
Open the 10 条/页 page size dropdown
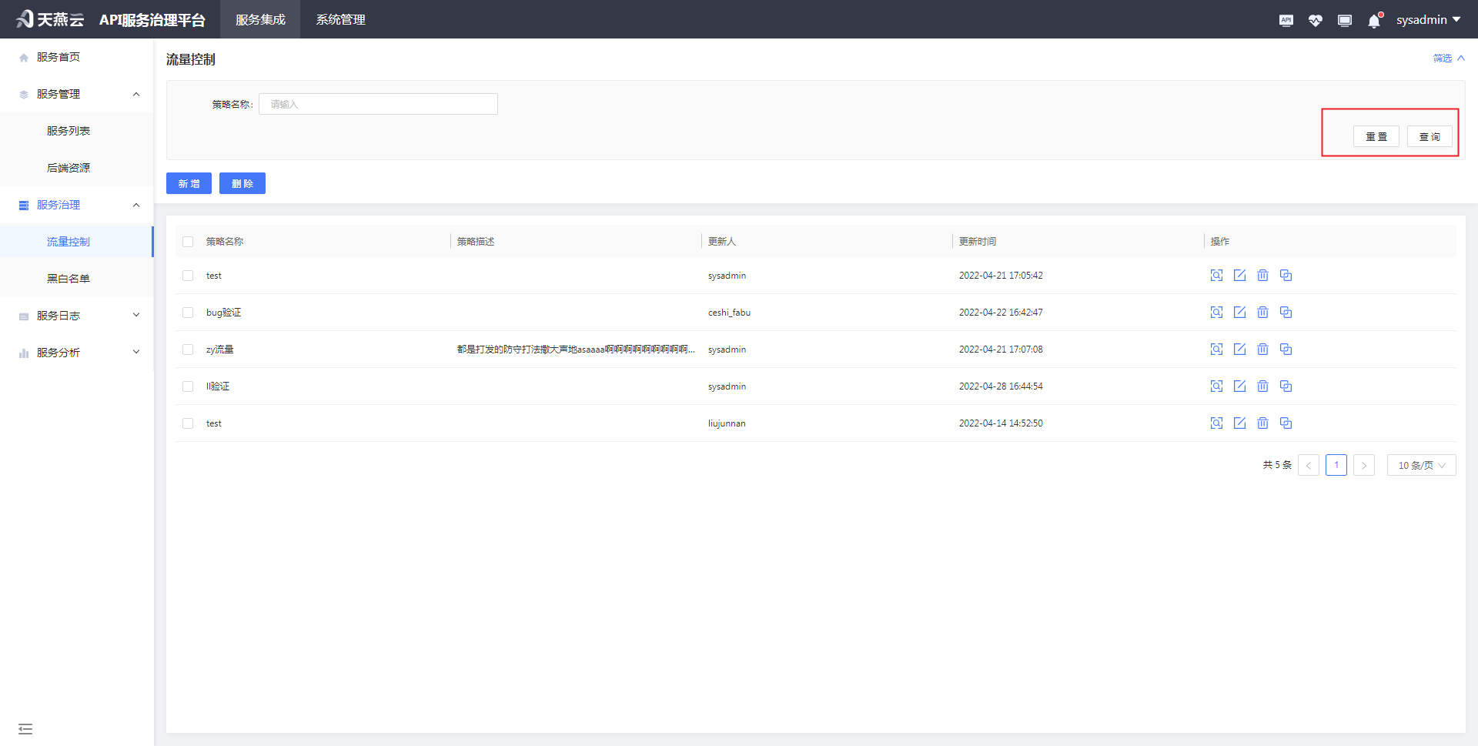pyautogui.click(x=1421, y=465)
